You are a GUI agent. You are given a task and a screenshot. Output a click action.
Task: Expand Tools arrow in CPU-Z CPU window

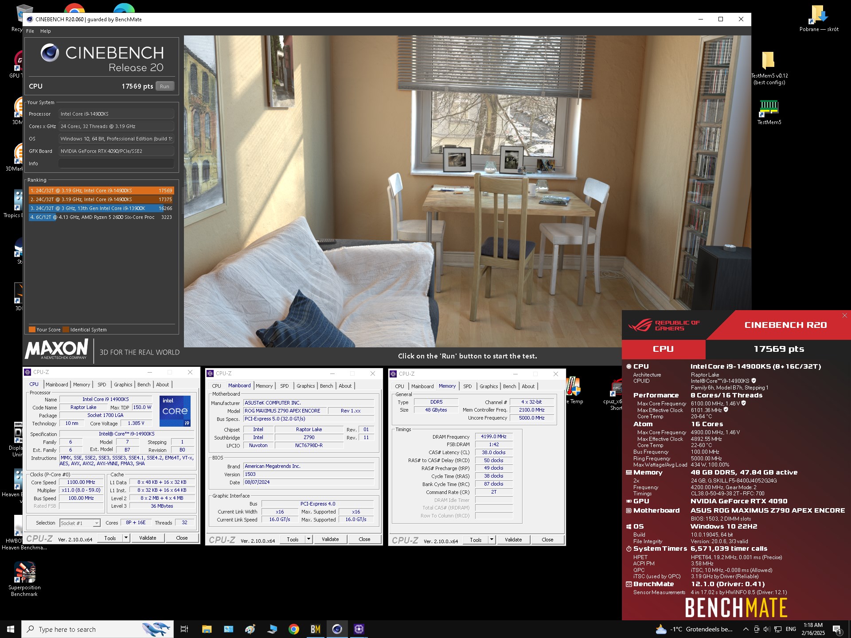(126, 538)
